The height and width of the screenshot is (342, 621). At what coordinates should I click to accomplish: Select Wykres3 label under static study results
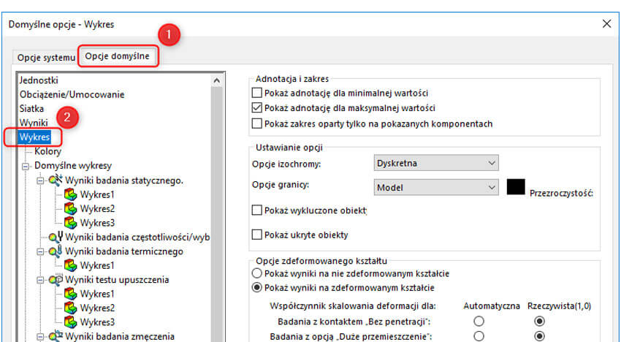(x=97, y=223)
